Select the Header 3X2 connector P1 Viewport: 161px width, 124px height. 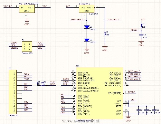coord(27,46)
